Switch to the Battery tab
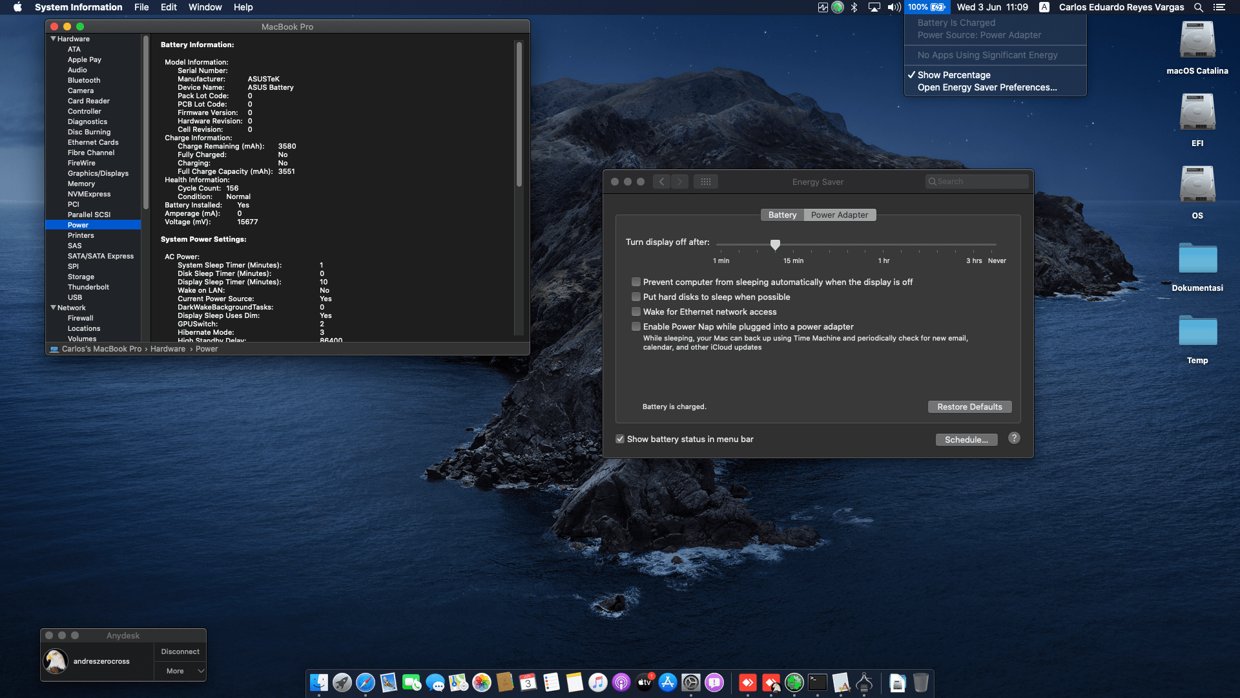Viewport: 1240px width, 698px height. [x=782, y=215]
